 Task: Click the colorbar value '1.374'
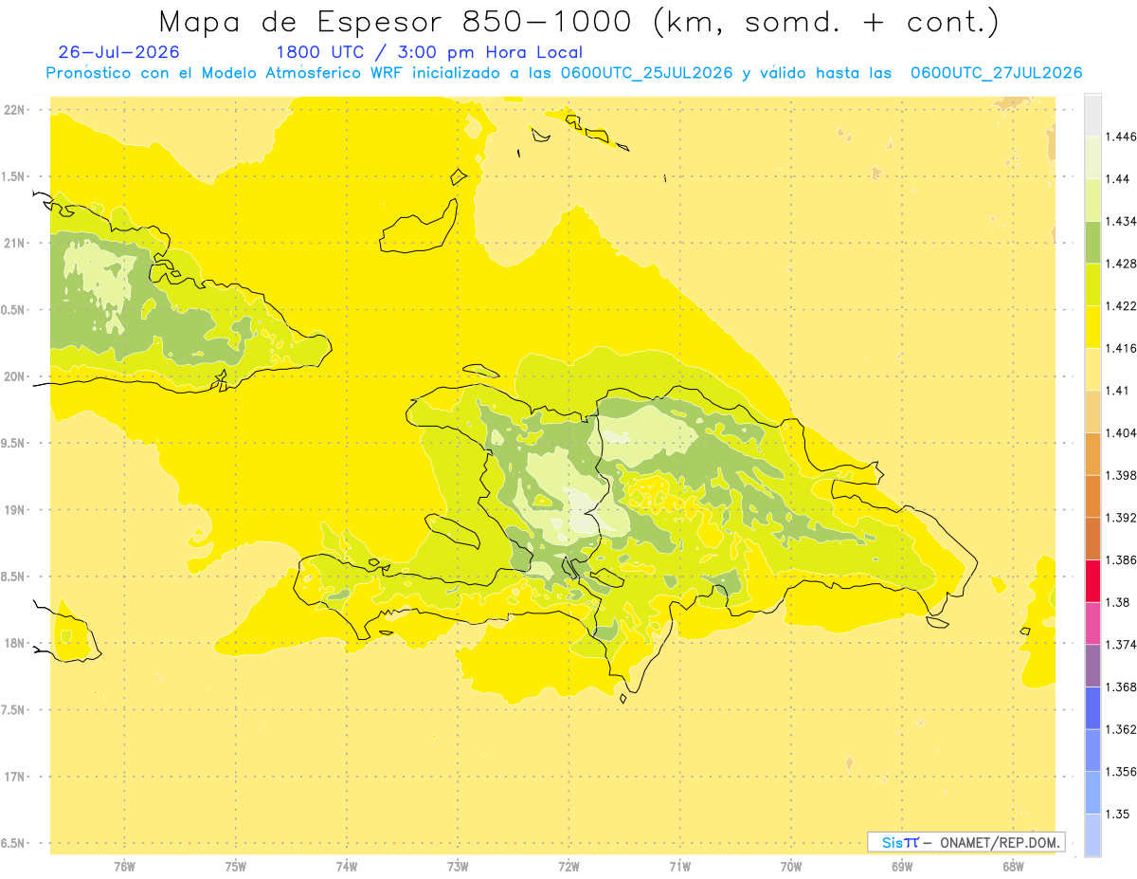point(1121,645)
